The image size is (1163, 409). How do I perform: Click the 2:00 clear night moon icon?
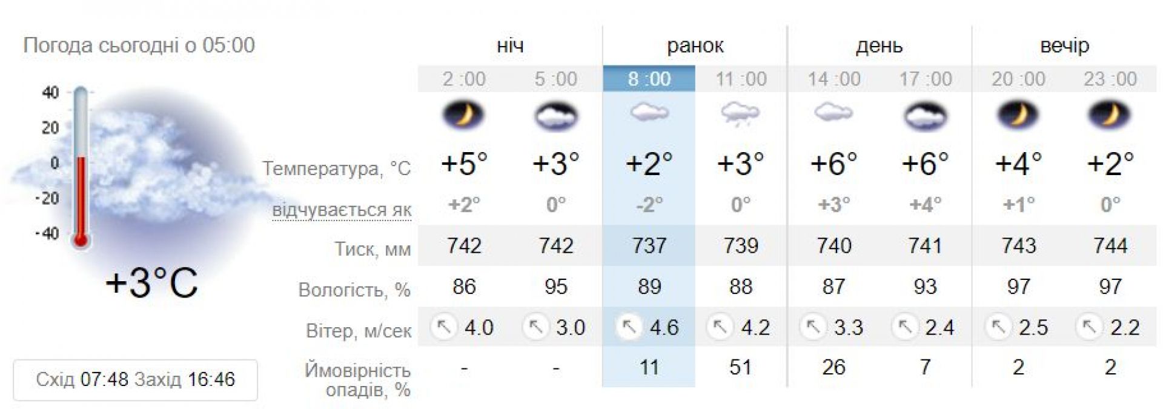(x=463, y=114)
